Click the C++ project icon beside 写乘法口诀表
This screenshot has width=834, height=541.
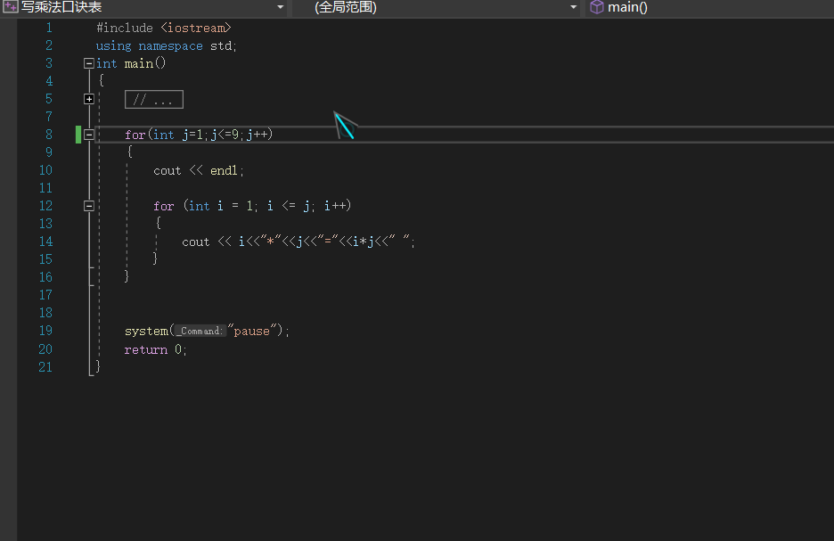tap(10, 7)
